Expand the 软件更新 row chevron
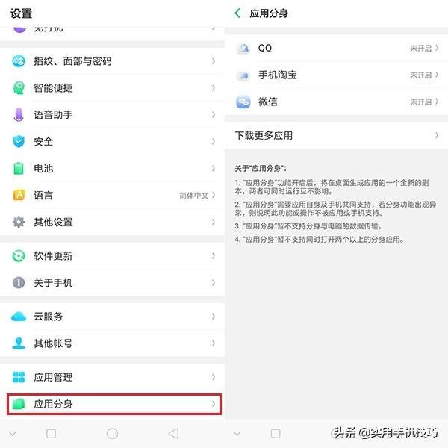The image size is (448, 448). [x=214, y=255]
